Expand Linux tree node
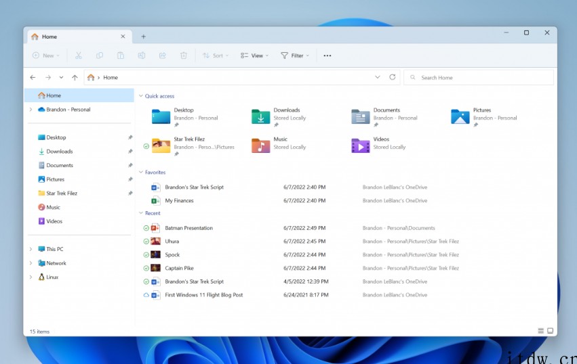This screenshot has height=364, width=577. pyautogui.click(x=31, y=277)
